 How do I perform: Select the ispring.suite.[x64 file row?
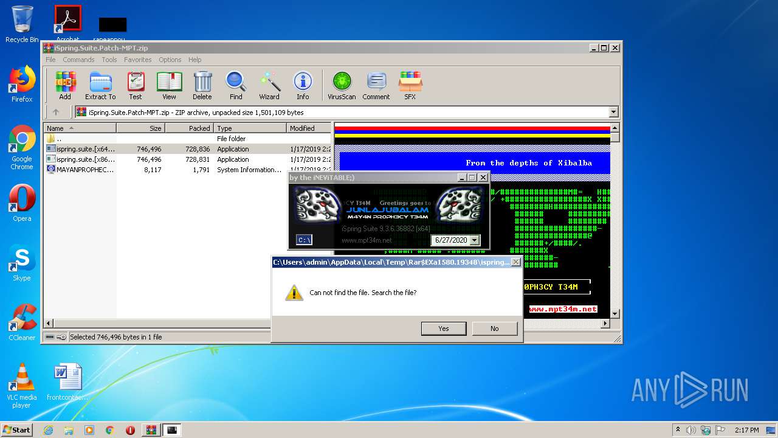[x=188, y=149]
